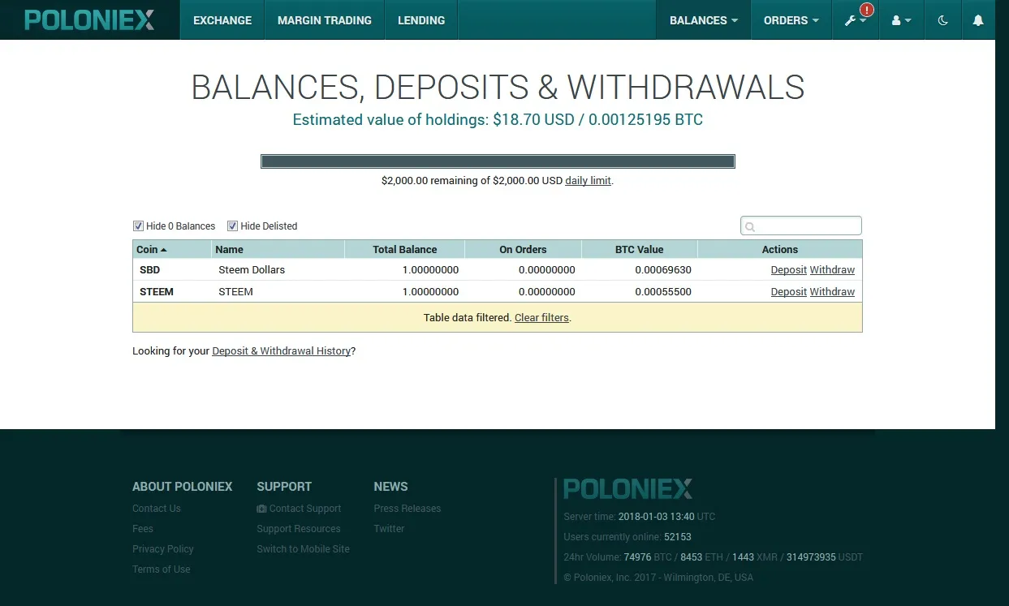Screen dimensions: 1009x606
Task: Open the Support Resources footer link
Action: (299, 529)
